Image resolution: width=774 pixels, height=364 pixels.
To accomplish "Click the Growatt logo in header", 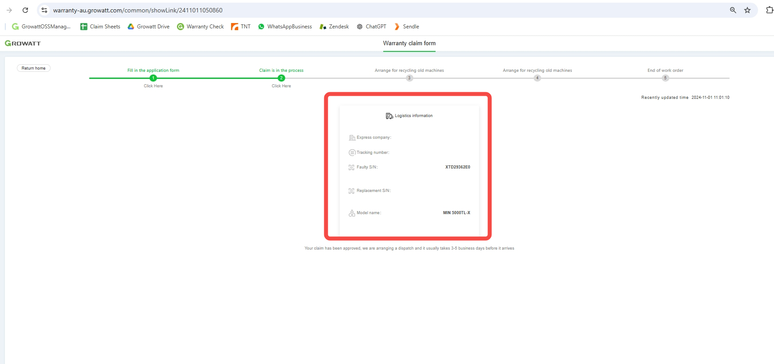I will click(x=23, y=43).
